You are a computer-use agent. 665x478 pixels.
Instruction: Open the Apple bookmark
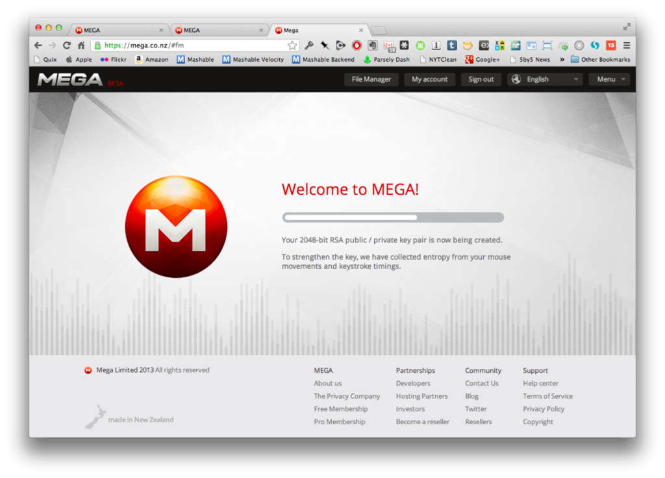coord(79,59)
